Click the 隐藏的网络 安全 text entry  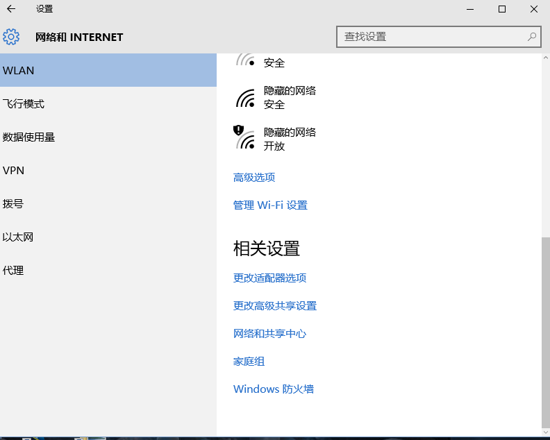(290, 97)
